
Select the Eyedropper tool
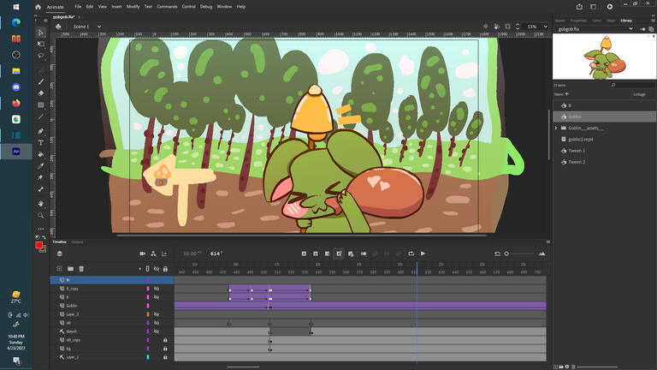(41, 166)
